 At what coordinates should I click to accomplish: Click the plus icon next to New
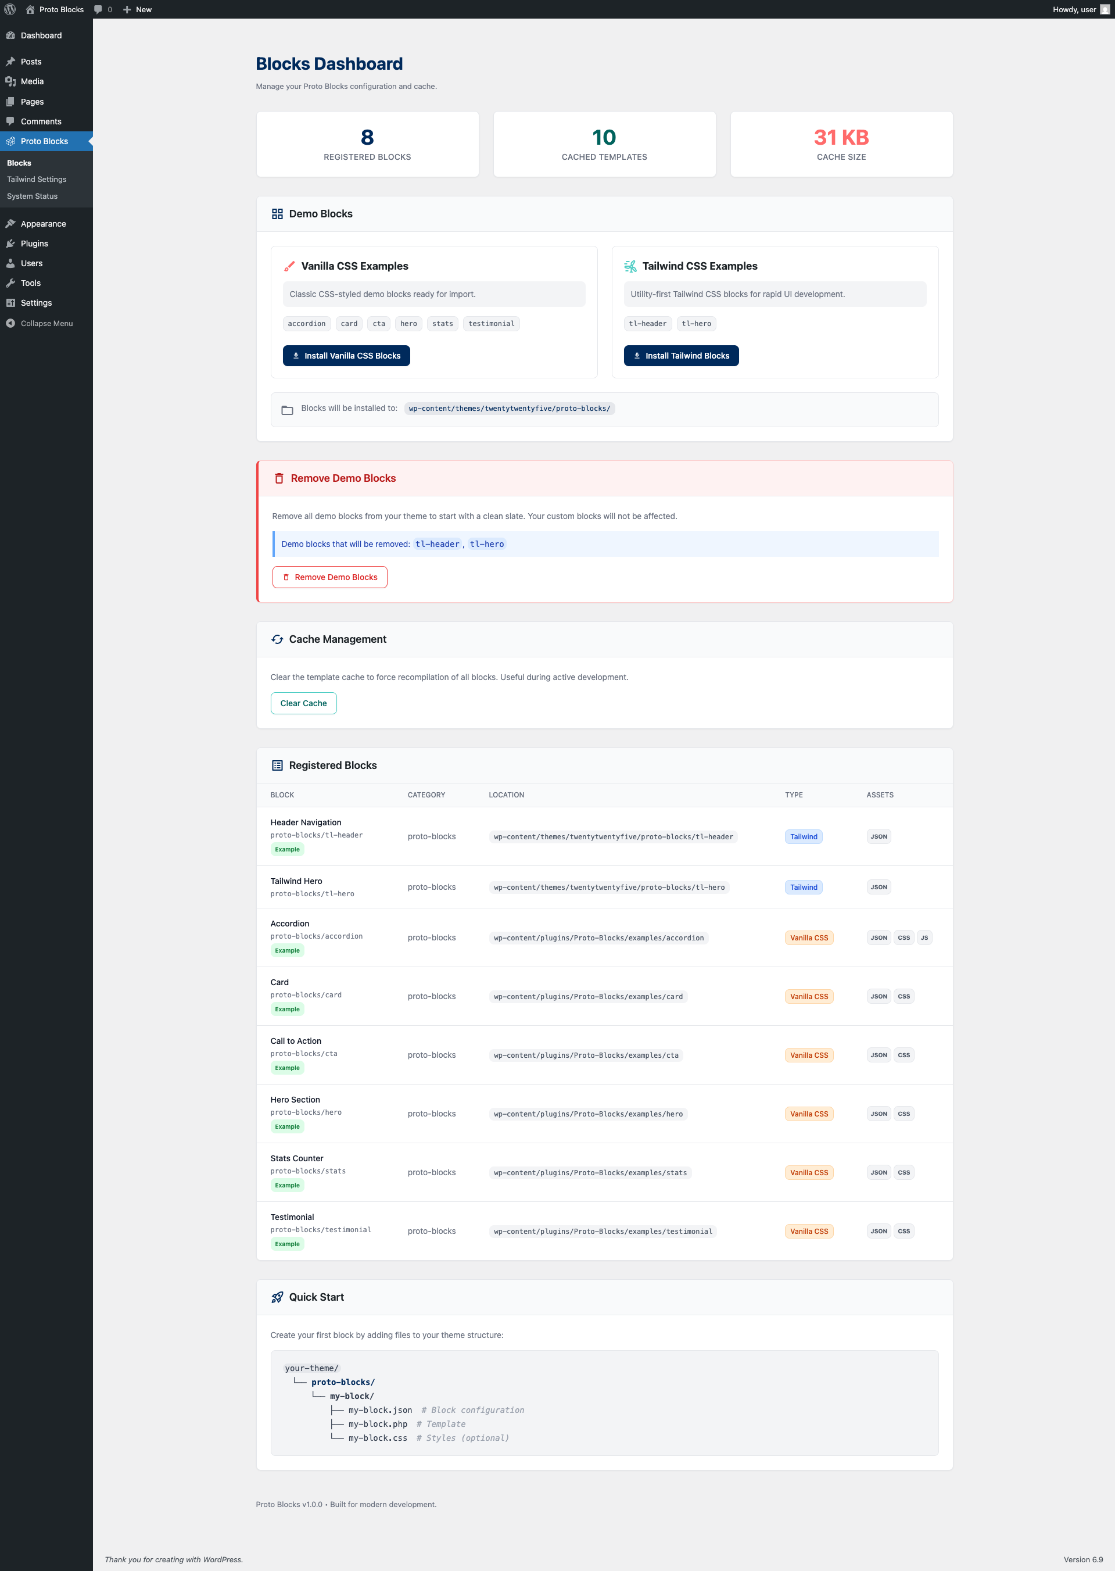click(127, 10)
